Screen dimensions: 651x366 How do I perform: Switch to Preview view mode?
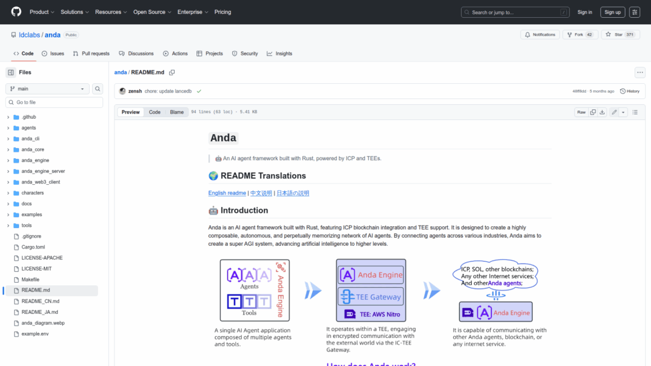coord(130,112)
